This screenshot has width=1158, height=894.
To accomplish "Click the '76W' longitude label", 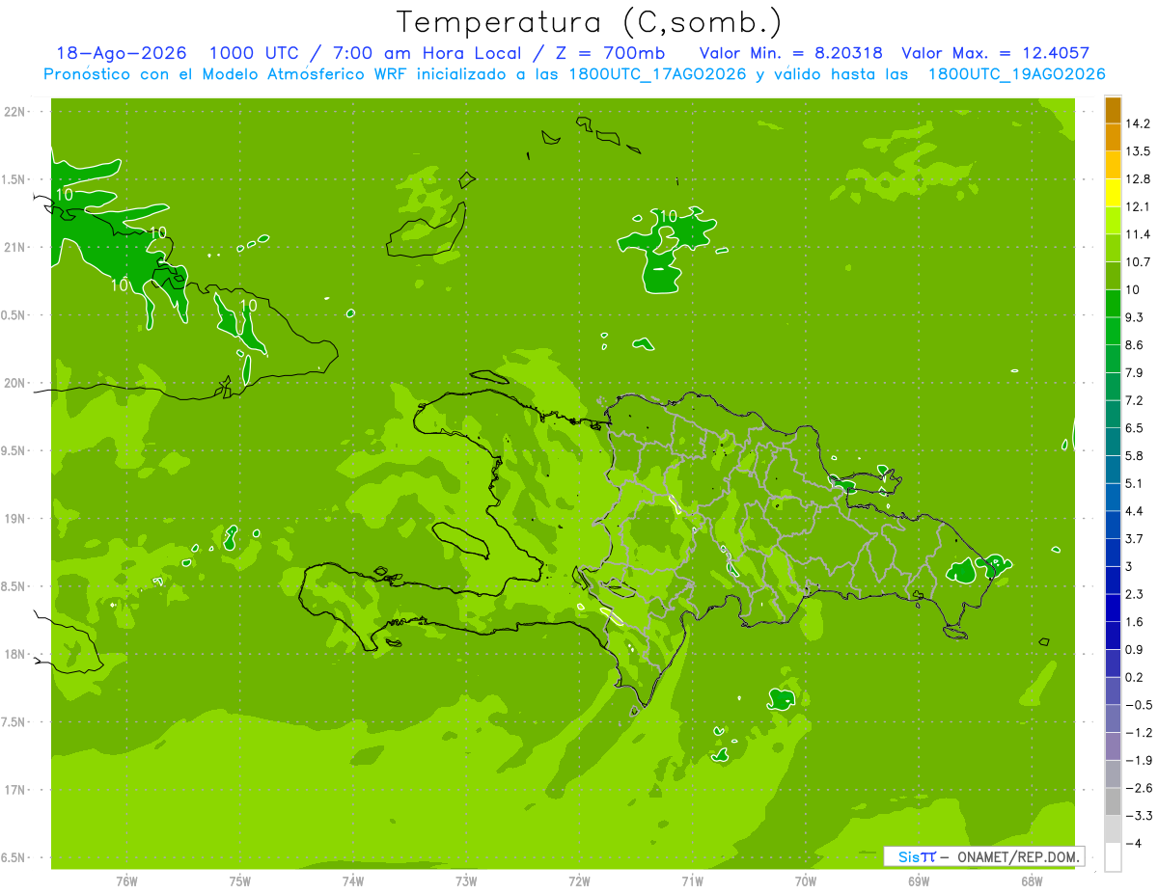I will [x=126, y=880].
